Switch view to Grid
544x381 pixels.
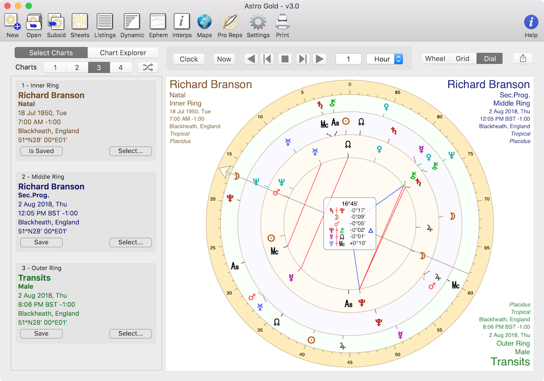point(463,58)
